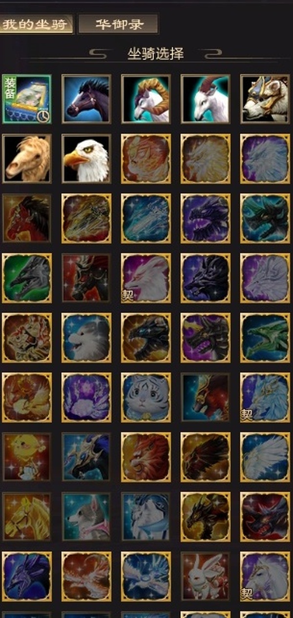The width and height of the screenshot is (293, 618).
Task: Pick the white rabbit mount icon
Action: (206, 576)
